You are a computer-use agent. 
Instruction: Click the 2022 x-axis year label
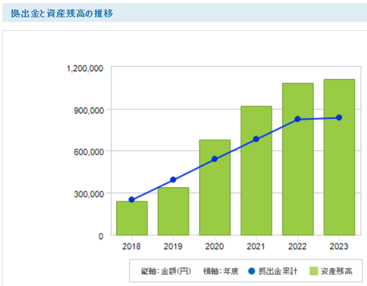click(297, 246)
